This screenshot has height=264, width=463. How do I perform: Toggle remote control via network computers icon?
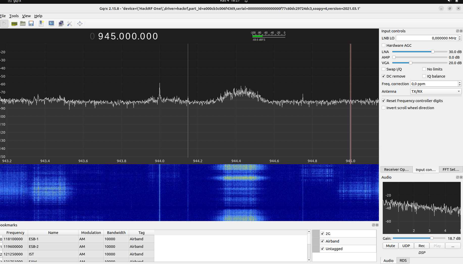61,23
